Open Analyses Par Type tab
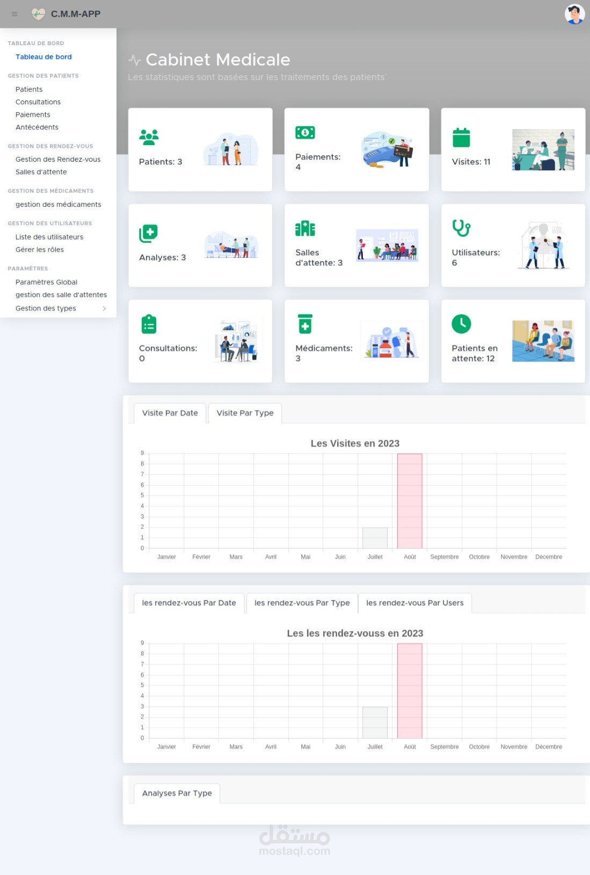Screen dimensions: 590x875 click(x=177, y=793)
